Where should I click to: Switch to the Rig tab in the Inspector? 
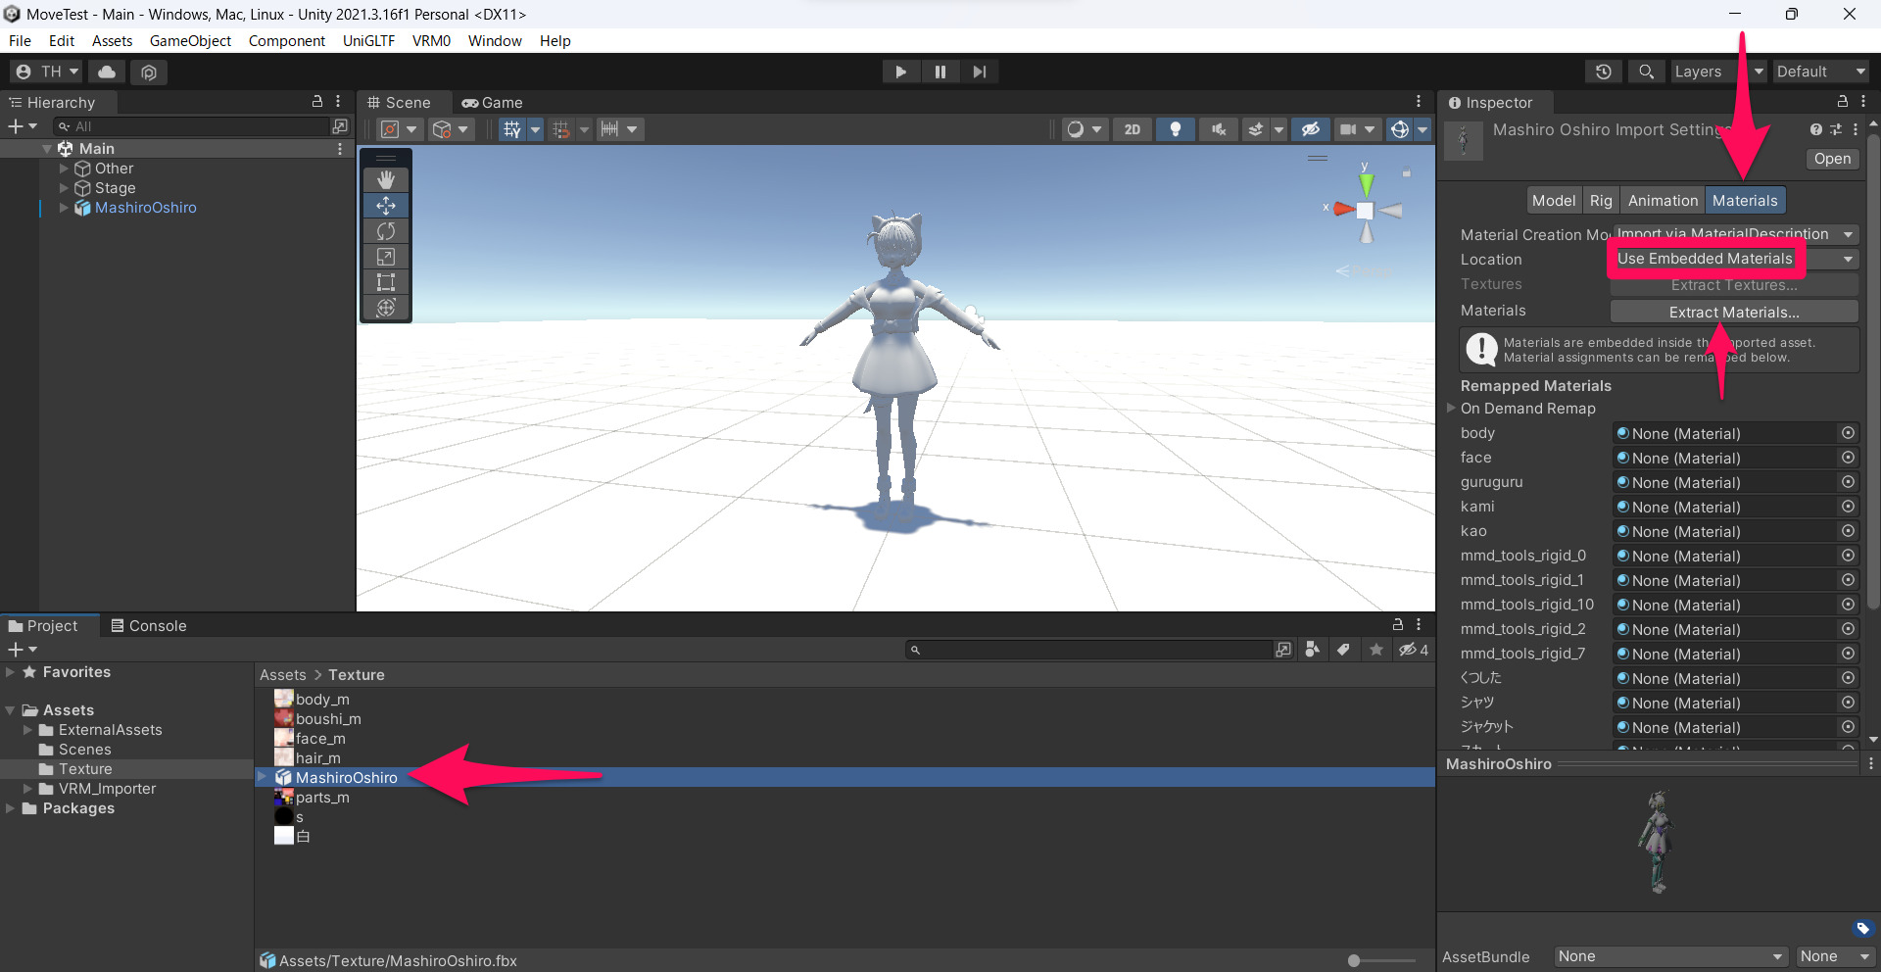[x=1600, y=200]
